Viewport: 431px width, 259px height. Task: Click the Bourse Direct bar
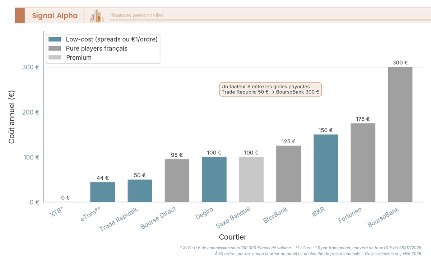(177, 181)
